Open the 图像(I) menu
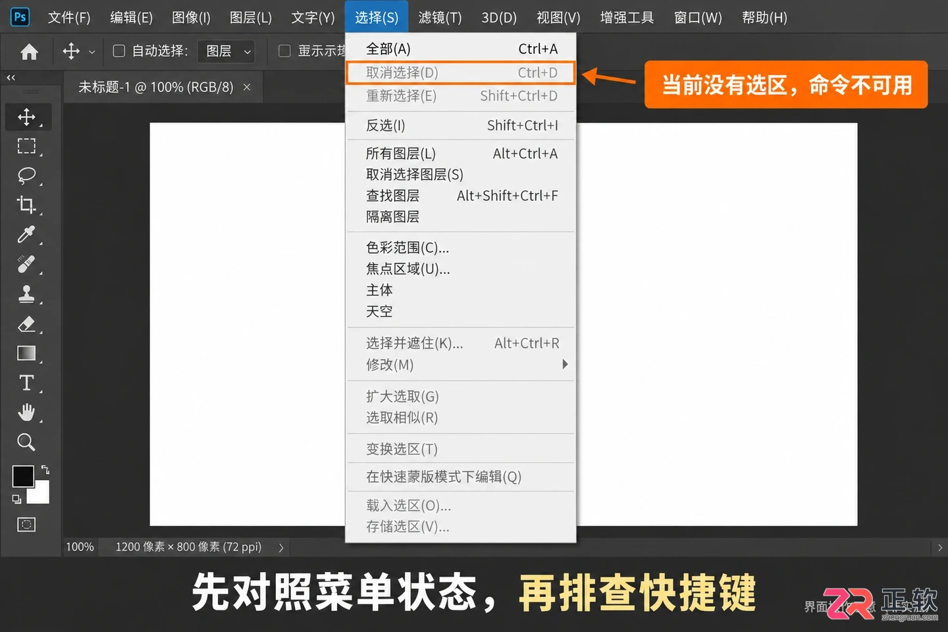This screenshot has width=948, height=632. tap(191, 17)
